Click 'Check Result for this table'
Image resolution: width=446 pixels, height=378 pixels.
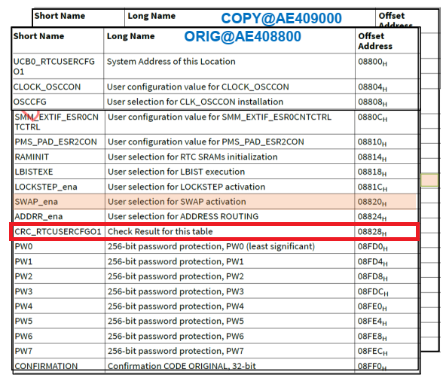tap(160, 232)
